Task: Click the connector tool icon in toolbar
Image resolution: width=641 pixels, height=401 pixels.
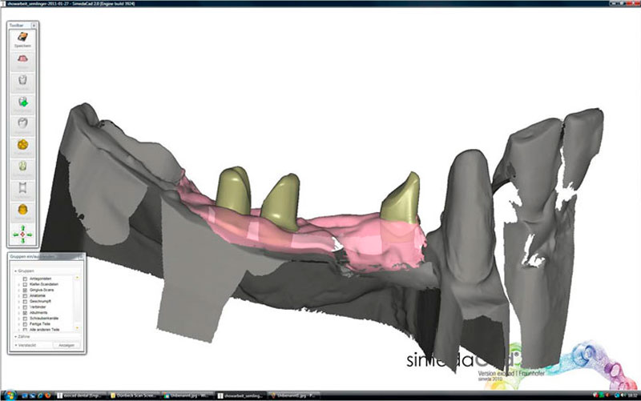Action: coord(22,188)
